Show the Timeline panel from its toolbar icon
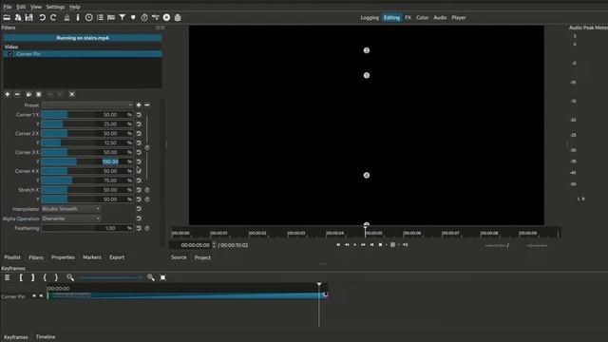This screenshot has width=608, height=342. click(111, 17)
